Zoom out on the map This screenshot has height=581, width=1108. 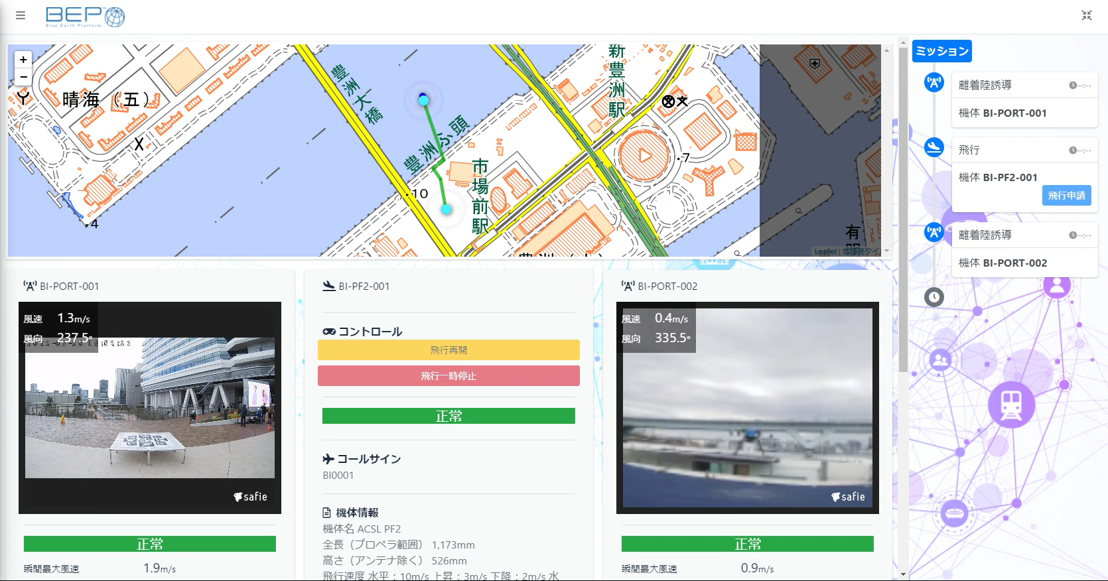coord(23,77)
